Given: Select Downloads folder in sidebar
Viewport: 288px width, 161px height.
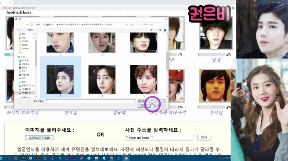Looking at the screenshot, I should tap(24, 64).
